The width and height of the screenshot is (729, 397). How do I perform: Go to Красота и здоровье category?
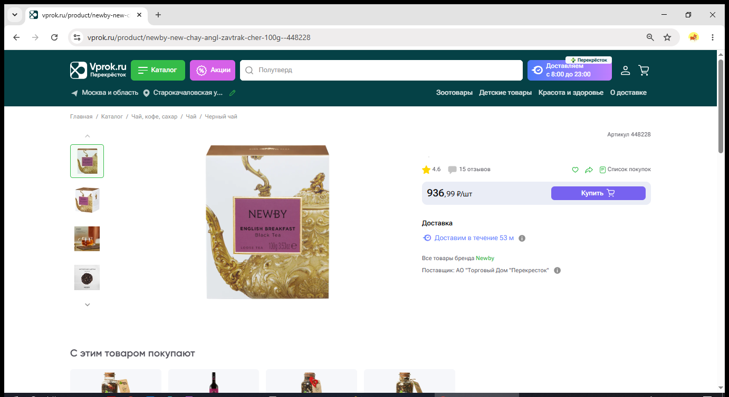click(571, 93)
